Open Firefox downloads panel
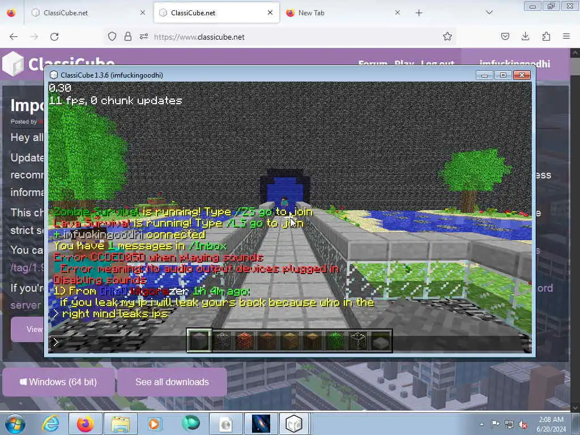 click(525, 36)
